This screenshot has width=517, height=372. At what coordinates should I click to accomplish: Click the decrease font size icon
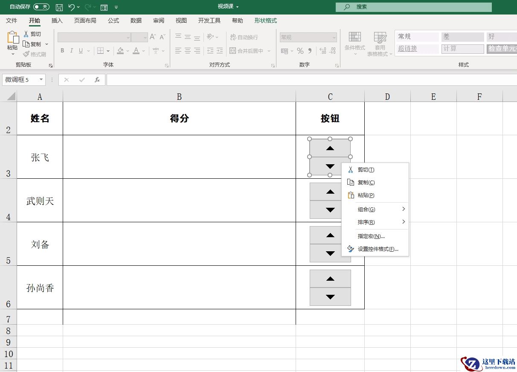163,37
